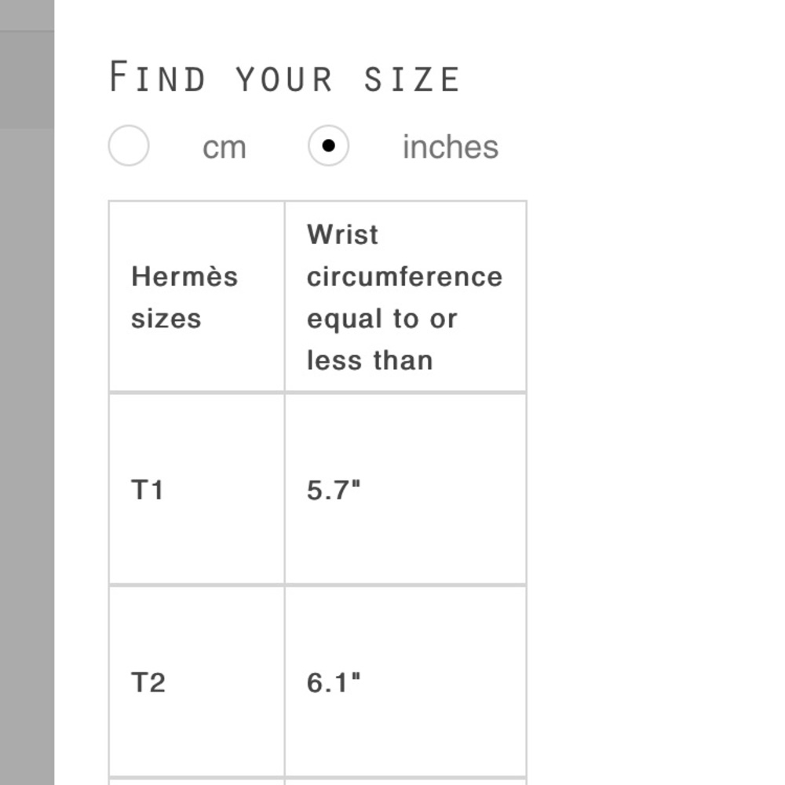This screenshot has height=785, width=785.
Task: Click the blank white area right of table
Action: pyautogui.click(x=652, y=471)
